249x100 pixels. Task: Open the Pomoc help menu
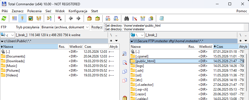point(242,11)
